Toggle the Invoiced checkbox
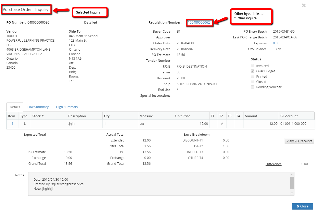Image resolution: width=317 pixels, height=213 pixels. click(253, 66)
